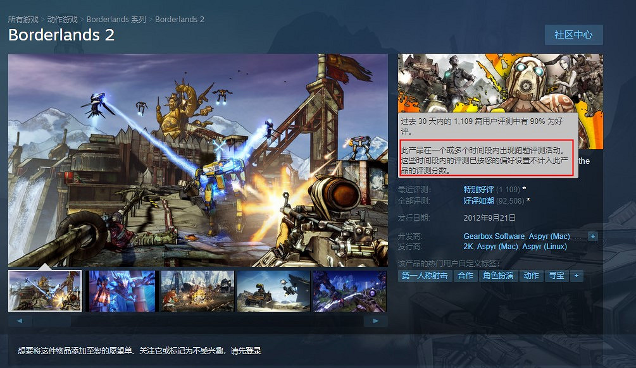This screenshot has width=636, height=368.
Task: Advance screenshots with the right arrow
Action: [376, 322]
